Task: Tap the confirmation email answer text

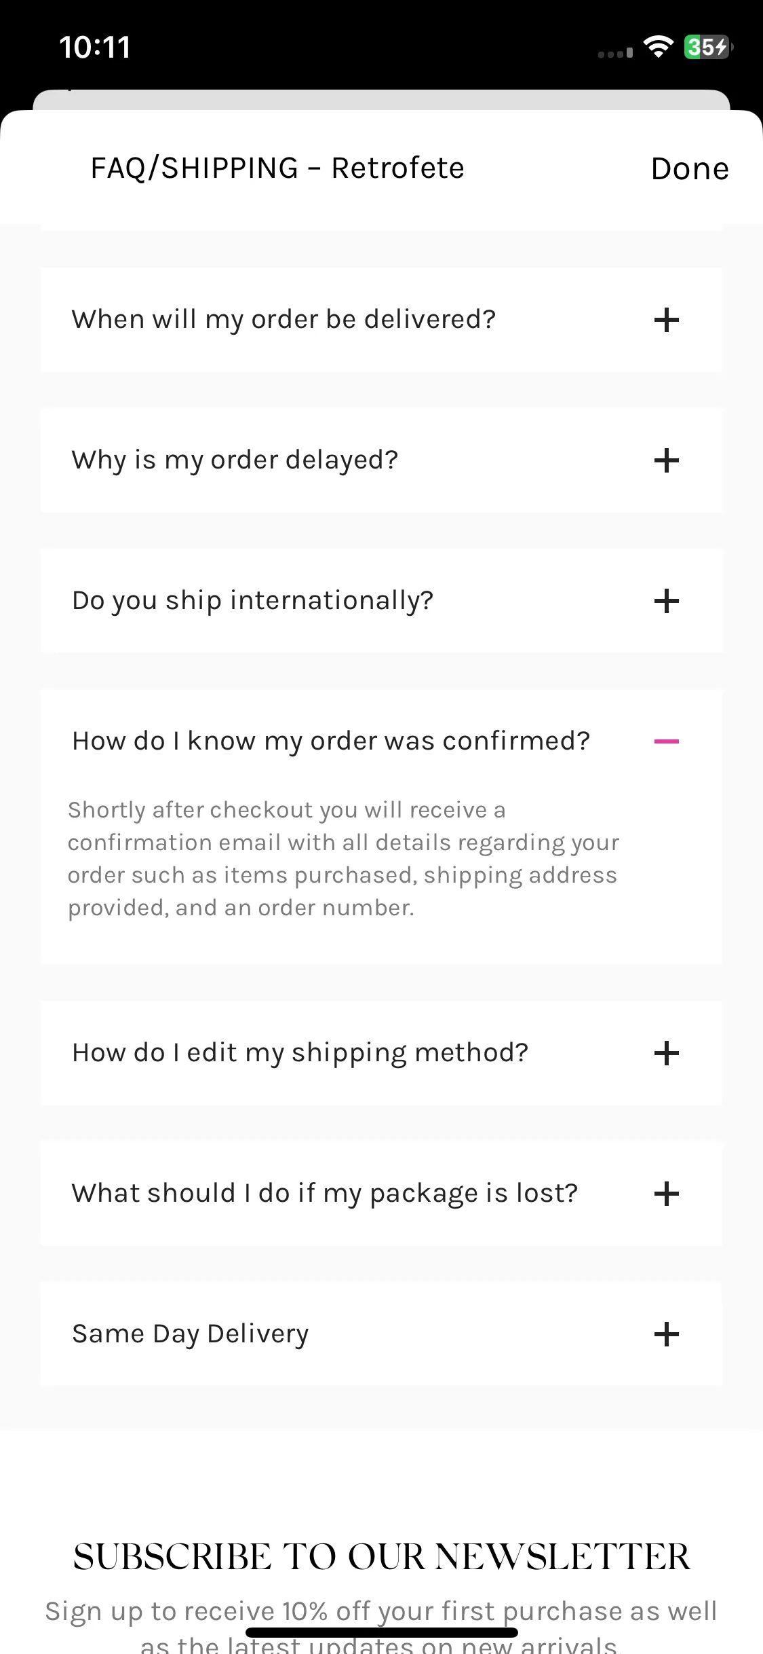Action: [343, 859]
